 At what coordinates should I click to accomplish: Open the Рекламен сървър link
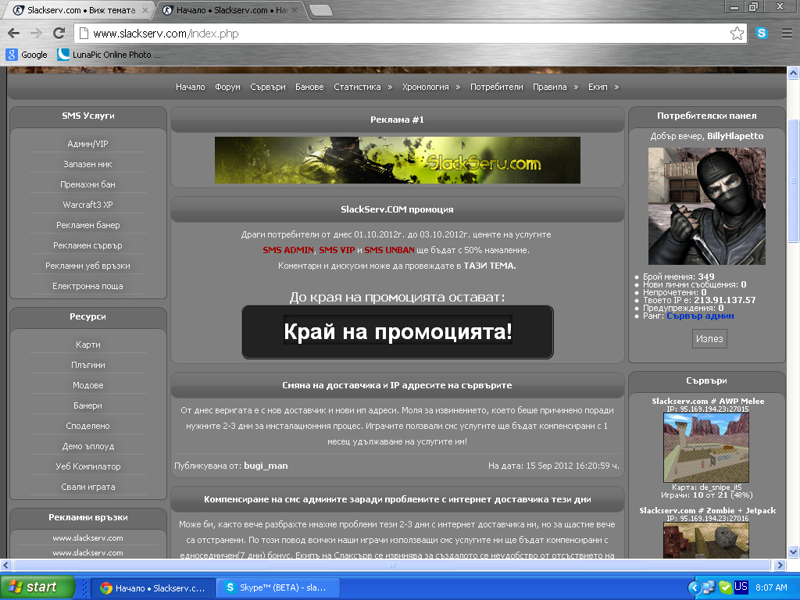[87, 246]
